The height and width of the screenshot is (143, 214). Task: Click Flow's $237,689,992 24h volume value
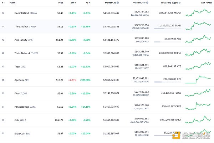pyautogui.click(x=140, y=91)
